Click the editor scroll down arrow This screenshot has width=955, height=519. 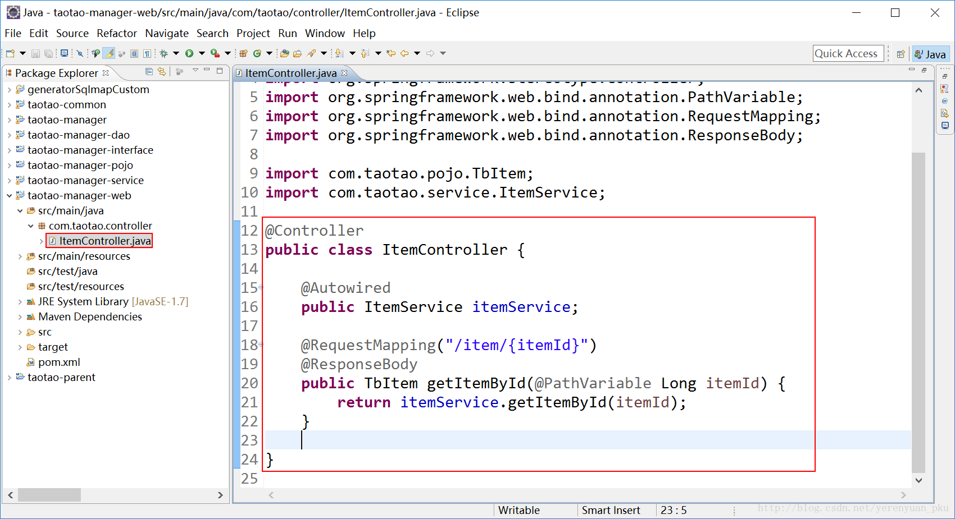pyautogui.click(x=918, y=480)
